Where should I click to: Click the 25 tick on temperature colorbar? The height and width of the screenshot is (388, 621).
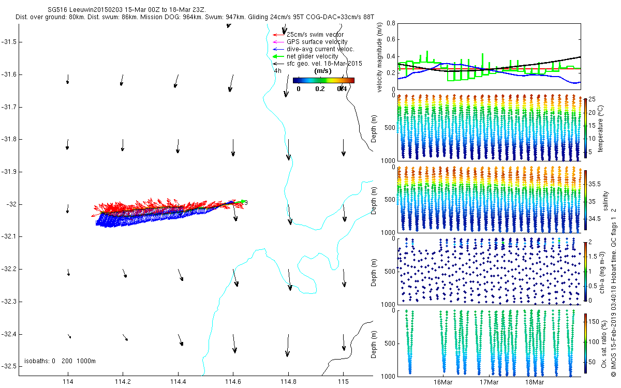[x=593, y=99]
